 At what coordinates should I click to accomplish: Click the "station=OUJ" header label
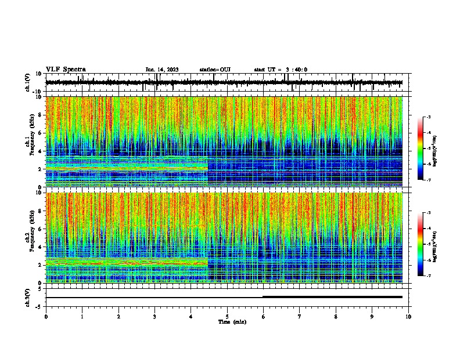click(215, 70)
